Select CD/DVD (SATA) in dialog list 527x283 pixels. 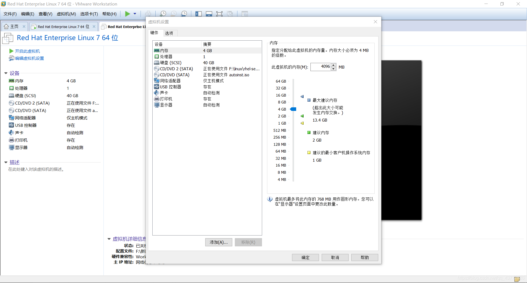207,75
